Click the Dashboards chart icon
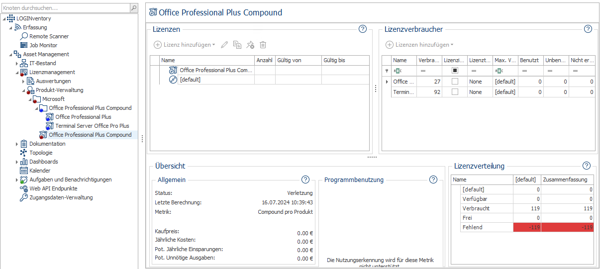600x269 pixels. pos(24,162)
